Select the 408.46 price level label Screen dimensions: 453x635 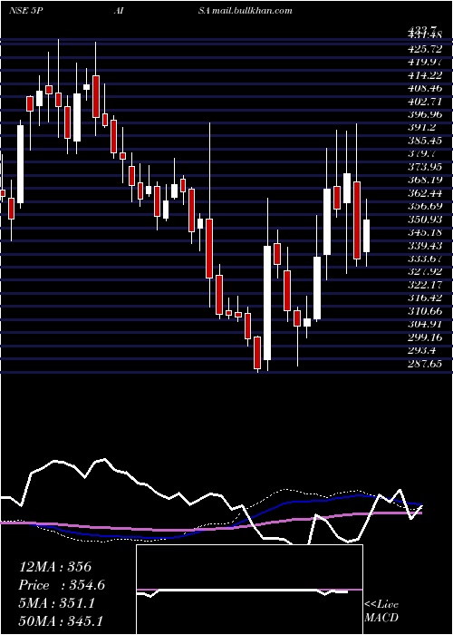pos(425,88)
